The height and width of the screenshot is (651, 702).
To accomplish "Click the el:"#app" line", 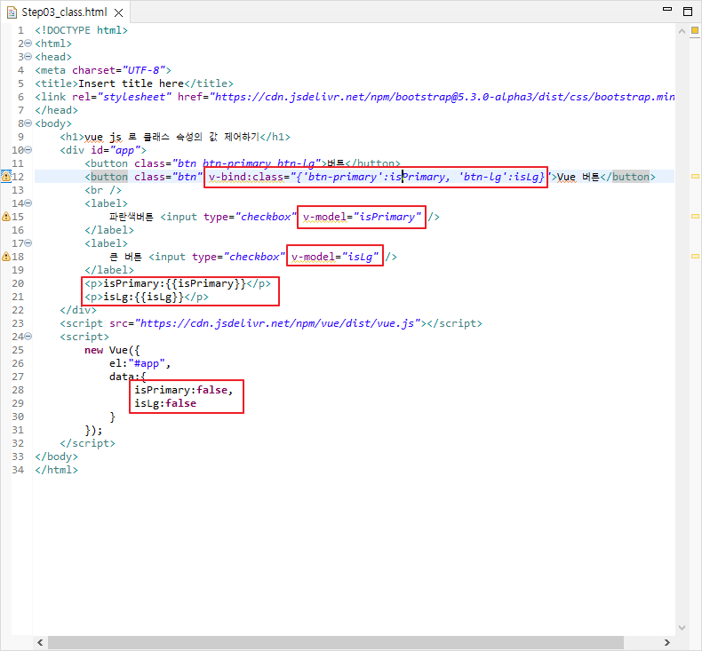I will 140,363.
